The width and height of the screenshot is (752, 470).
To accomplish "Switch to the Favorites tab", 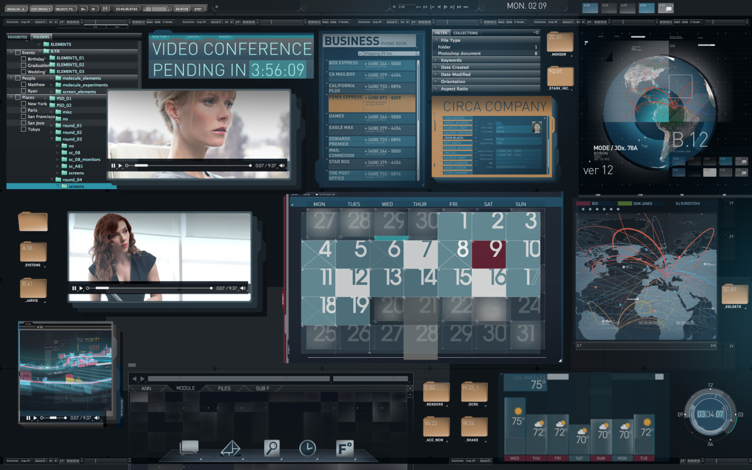I will pyautogui.click(x=18, y=37).
